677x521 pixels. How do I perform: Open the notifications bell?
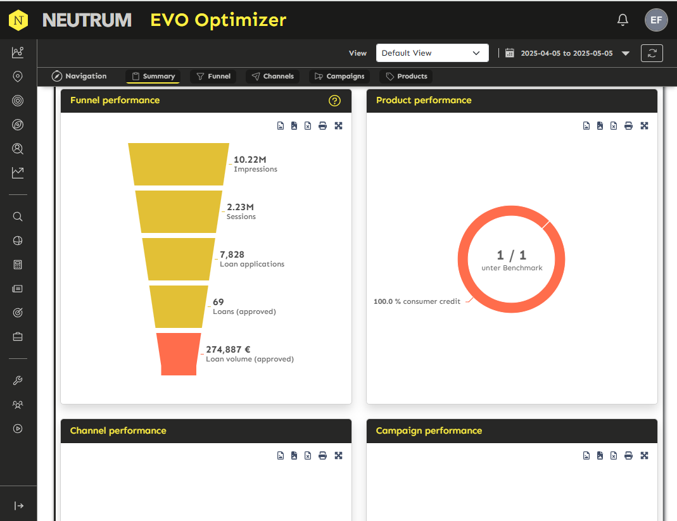tap(623, 20)
